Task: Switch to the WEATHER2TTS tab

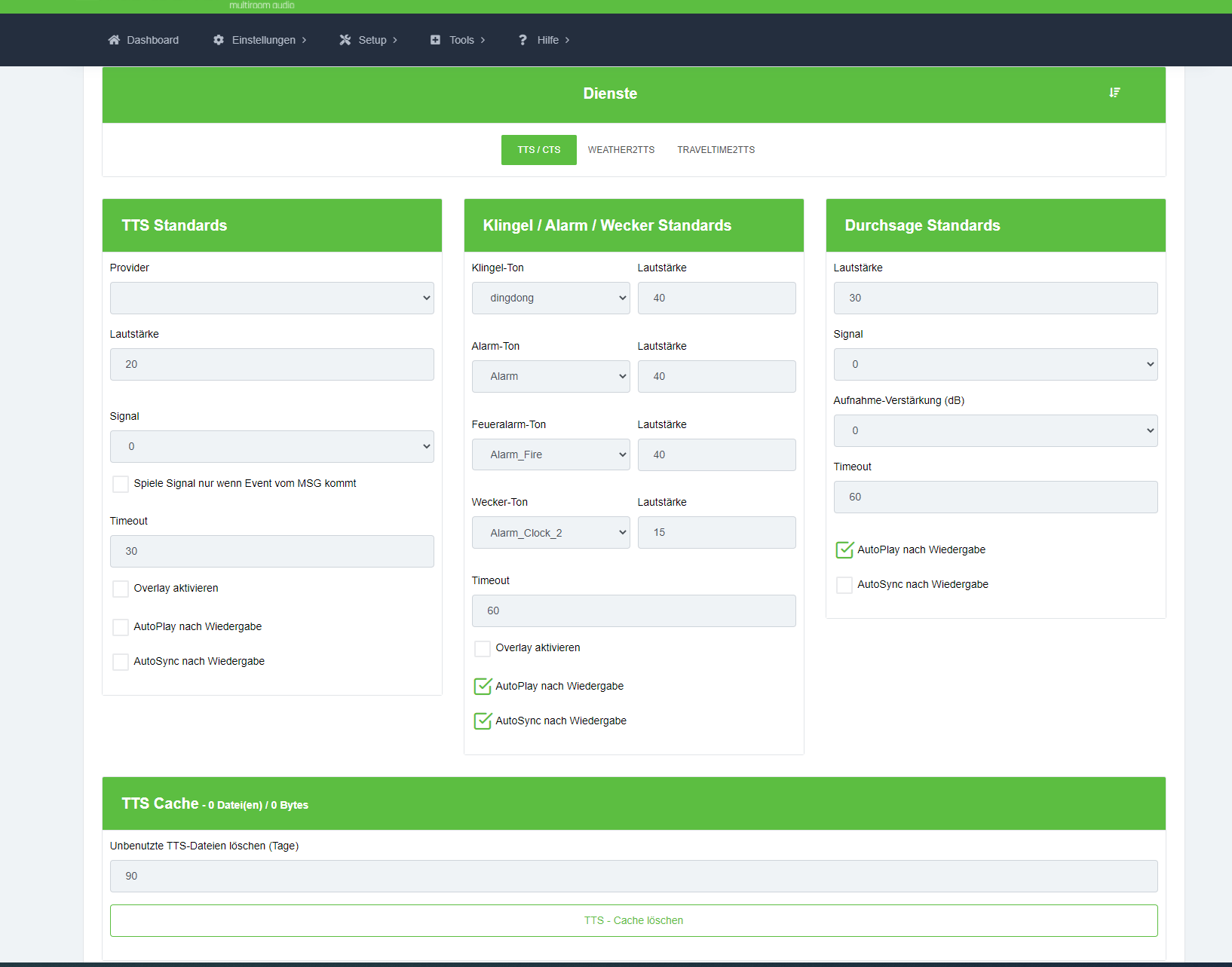Action: point(621,150)
